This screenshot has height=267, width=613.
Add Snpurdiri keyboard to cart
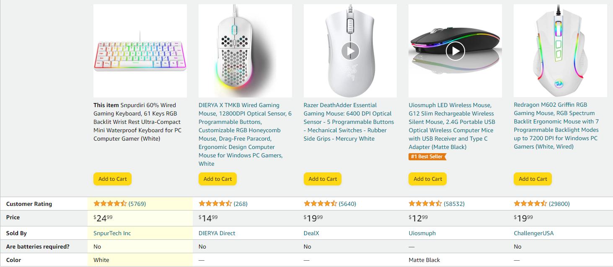pyautogui.click(x=113, y=179)
